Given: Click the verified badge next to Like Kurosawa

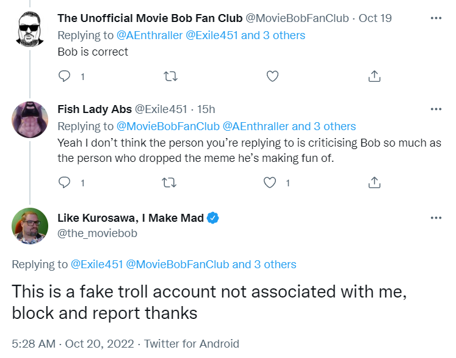Looking at the screenshot, I should pyautogui.click(x=214, y=218).
